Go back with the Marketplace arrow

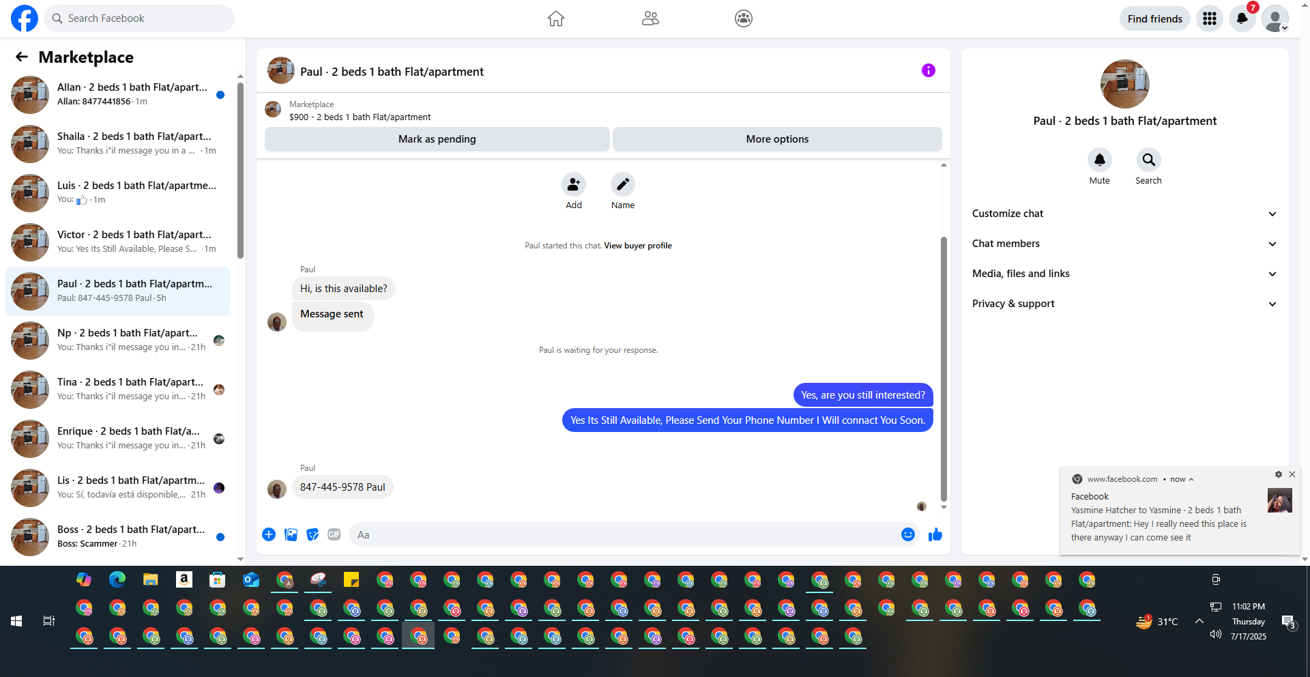(x=22, y=57)
